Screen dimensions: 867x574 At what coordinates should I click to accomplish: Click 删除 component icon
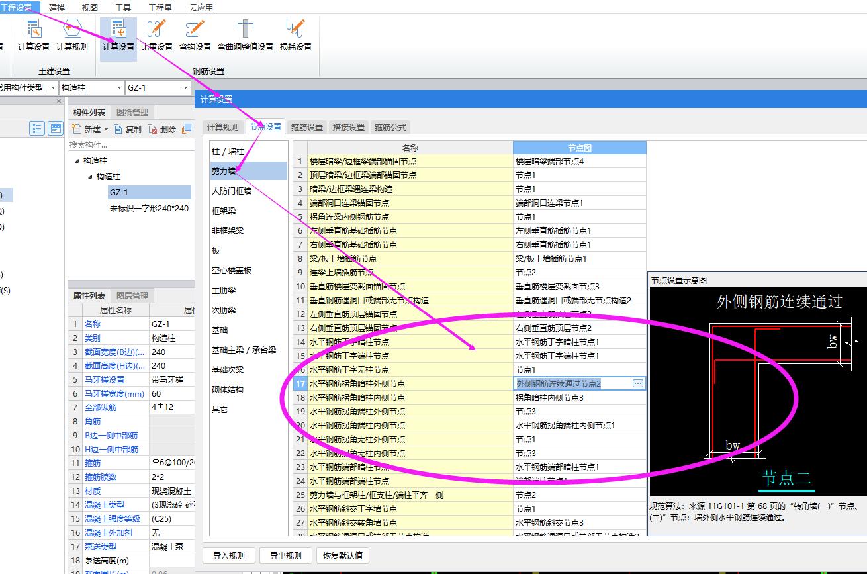(152, 129)
